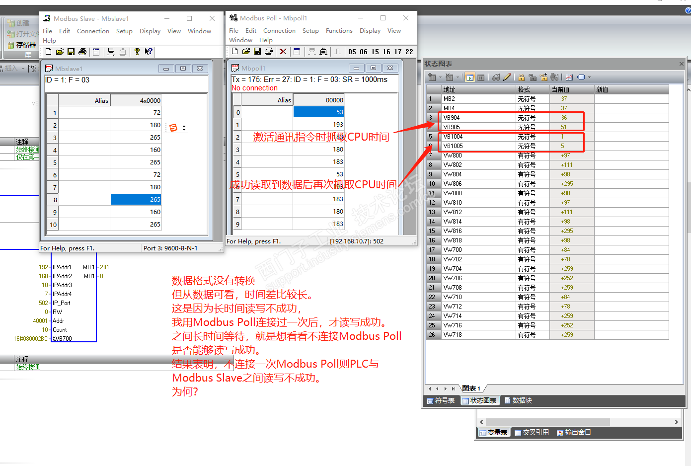
Task: Select highlighted value 53 in Mbpoll1 row 0
Action: click(x=318, y=112)
